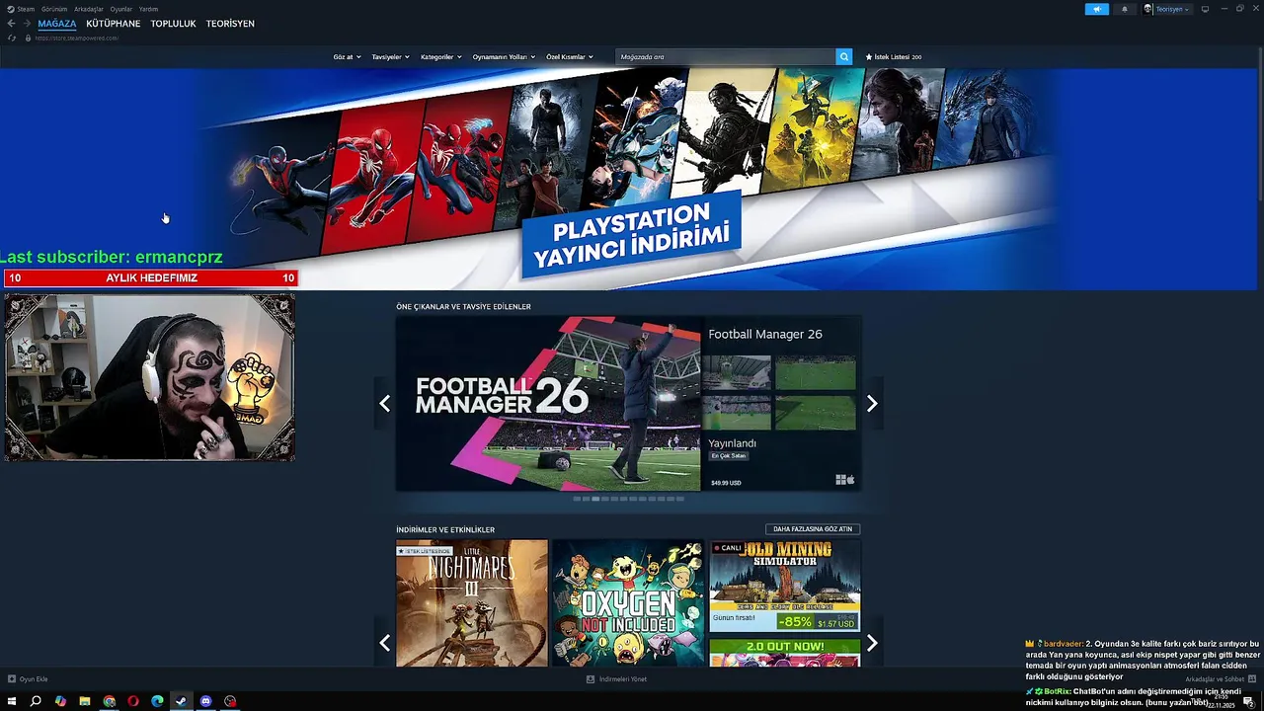Image resolution: width=1264 pixels, height=711 pixels.
Task: Click the Windows Start button
Action: point(12,701)
